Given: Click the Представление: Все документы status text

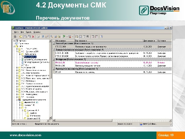Looking at the screenshot, I should coord(47,124).
